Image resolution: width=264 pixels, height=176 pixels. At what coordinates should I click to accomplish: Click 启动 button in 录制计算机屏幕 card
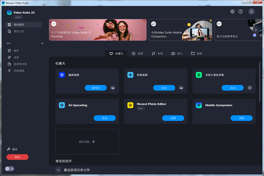233,88
